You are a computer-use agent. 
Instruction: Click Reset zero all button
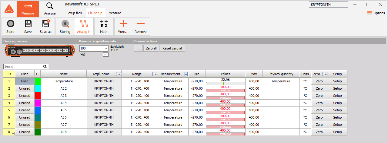click(172, 48)
